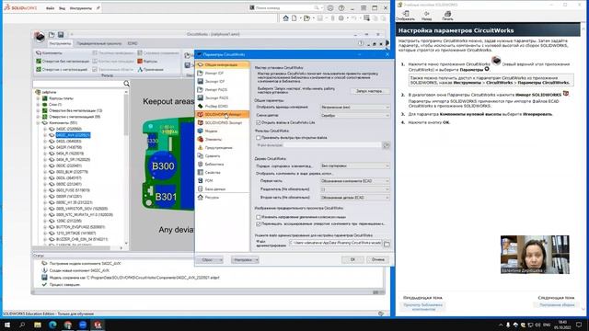
Task: Select SOLIDWORKS Export options entry
Action: [x=222, y=122]
